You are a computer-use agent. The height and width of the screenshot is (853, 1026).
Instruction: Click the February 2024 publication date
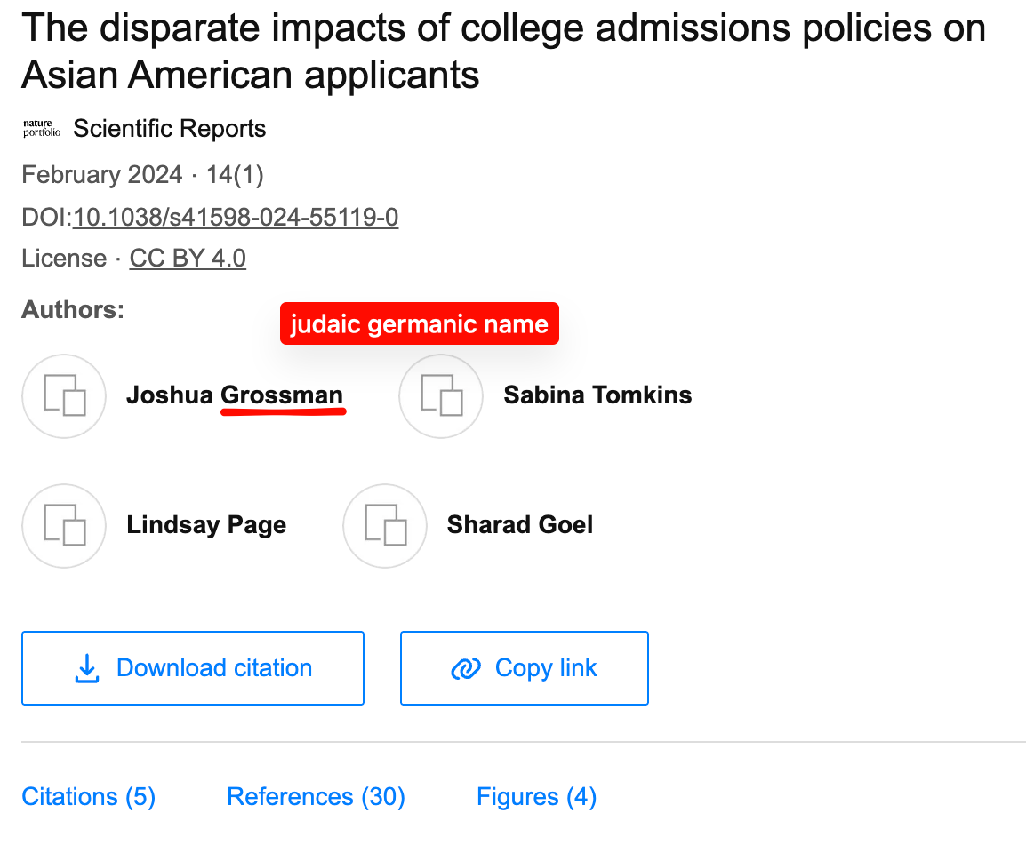[x=102, y=175]
